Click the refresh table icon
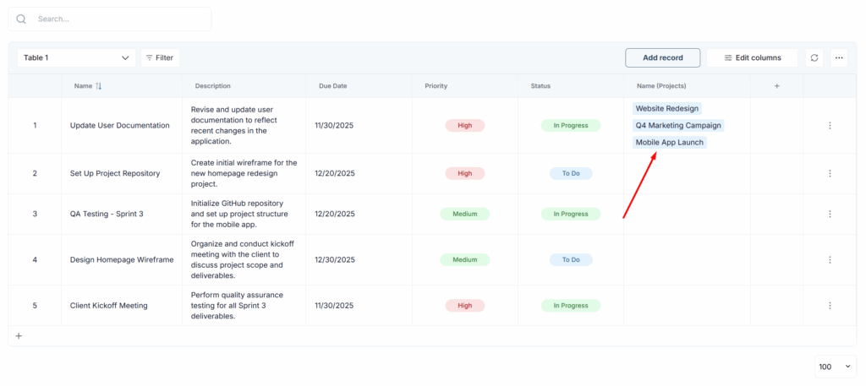 (x=814, y=57)
